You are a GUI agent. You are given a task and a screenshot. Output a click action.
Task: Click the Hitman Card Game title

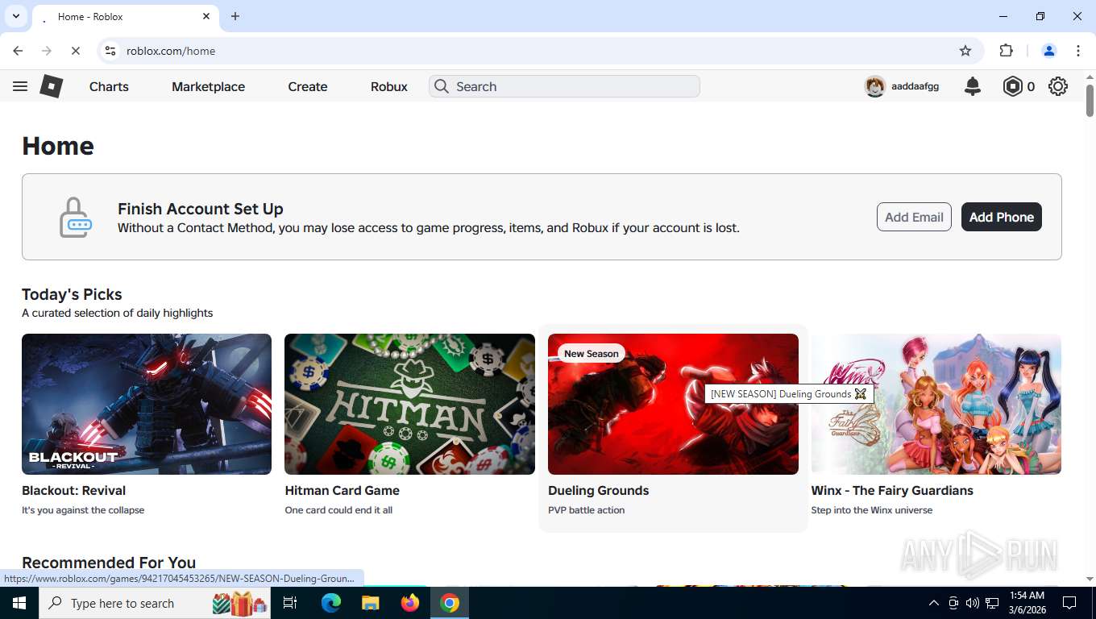pos(342,490)
